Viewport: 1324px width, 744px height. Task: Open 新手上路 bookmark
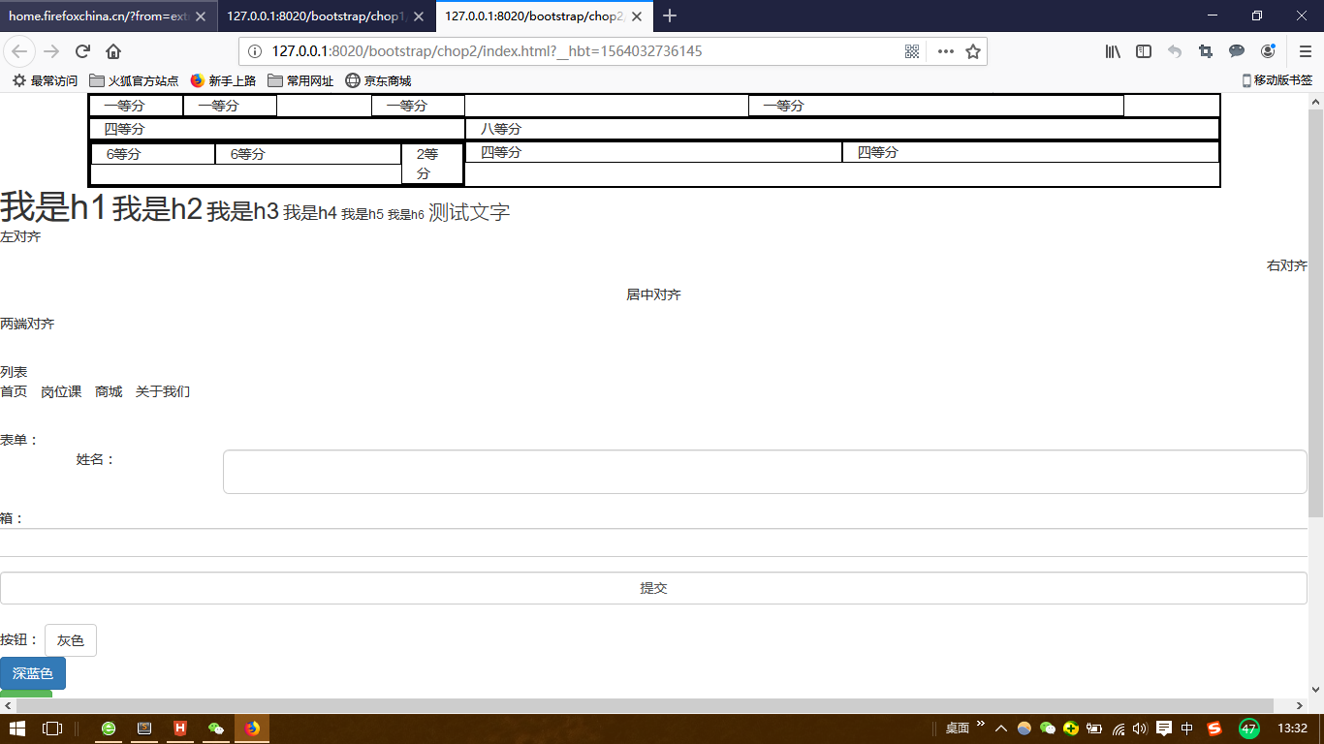[x=223, y=80]
